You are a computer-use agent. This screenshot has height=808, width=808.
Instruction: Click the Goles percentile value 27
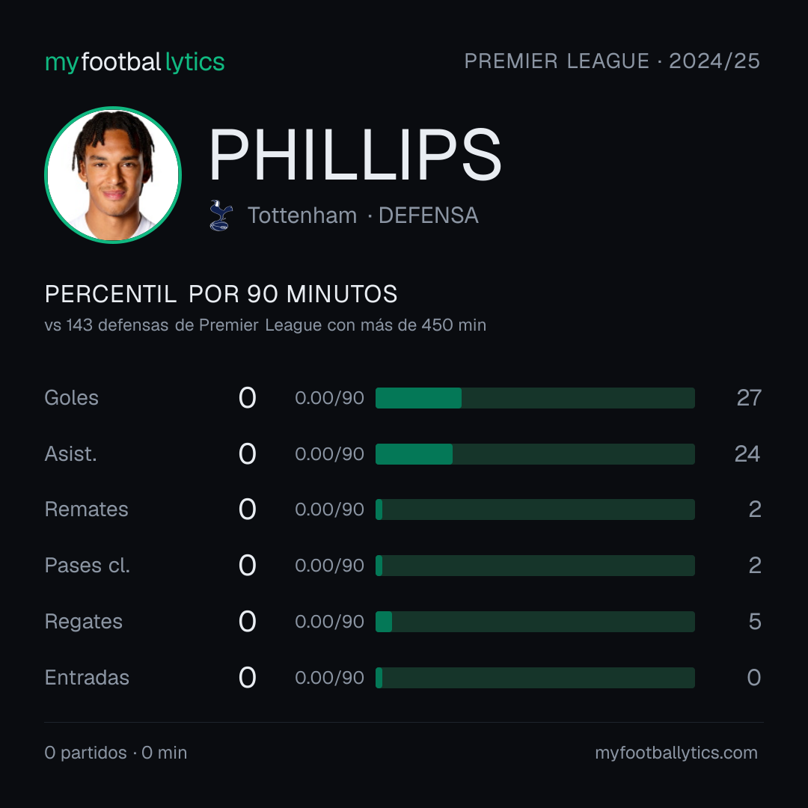(749, 398)
